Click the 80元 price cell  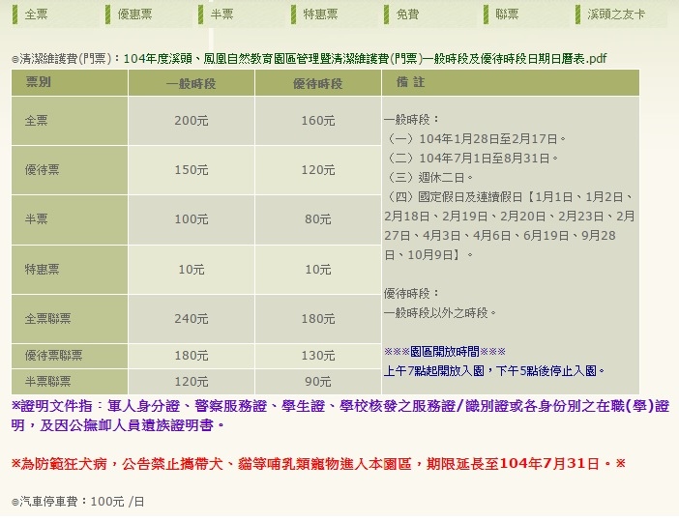318,219
